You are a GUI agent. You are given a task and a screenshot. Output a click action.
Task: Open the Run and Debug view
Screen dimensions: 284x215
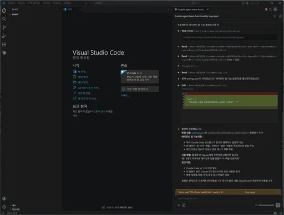point(4,36)
